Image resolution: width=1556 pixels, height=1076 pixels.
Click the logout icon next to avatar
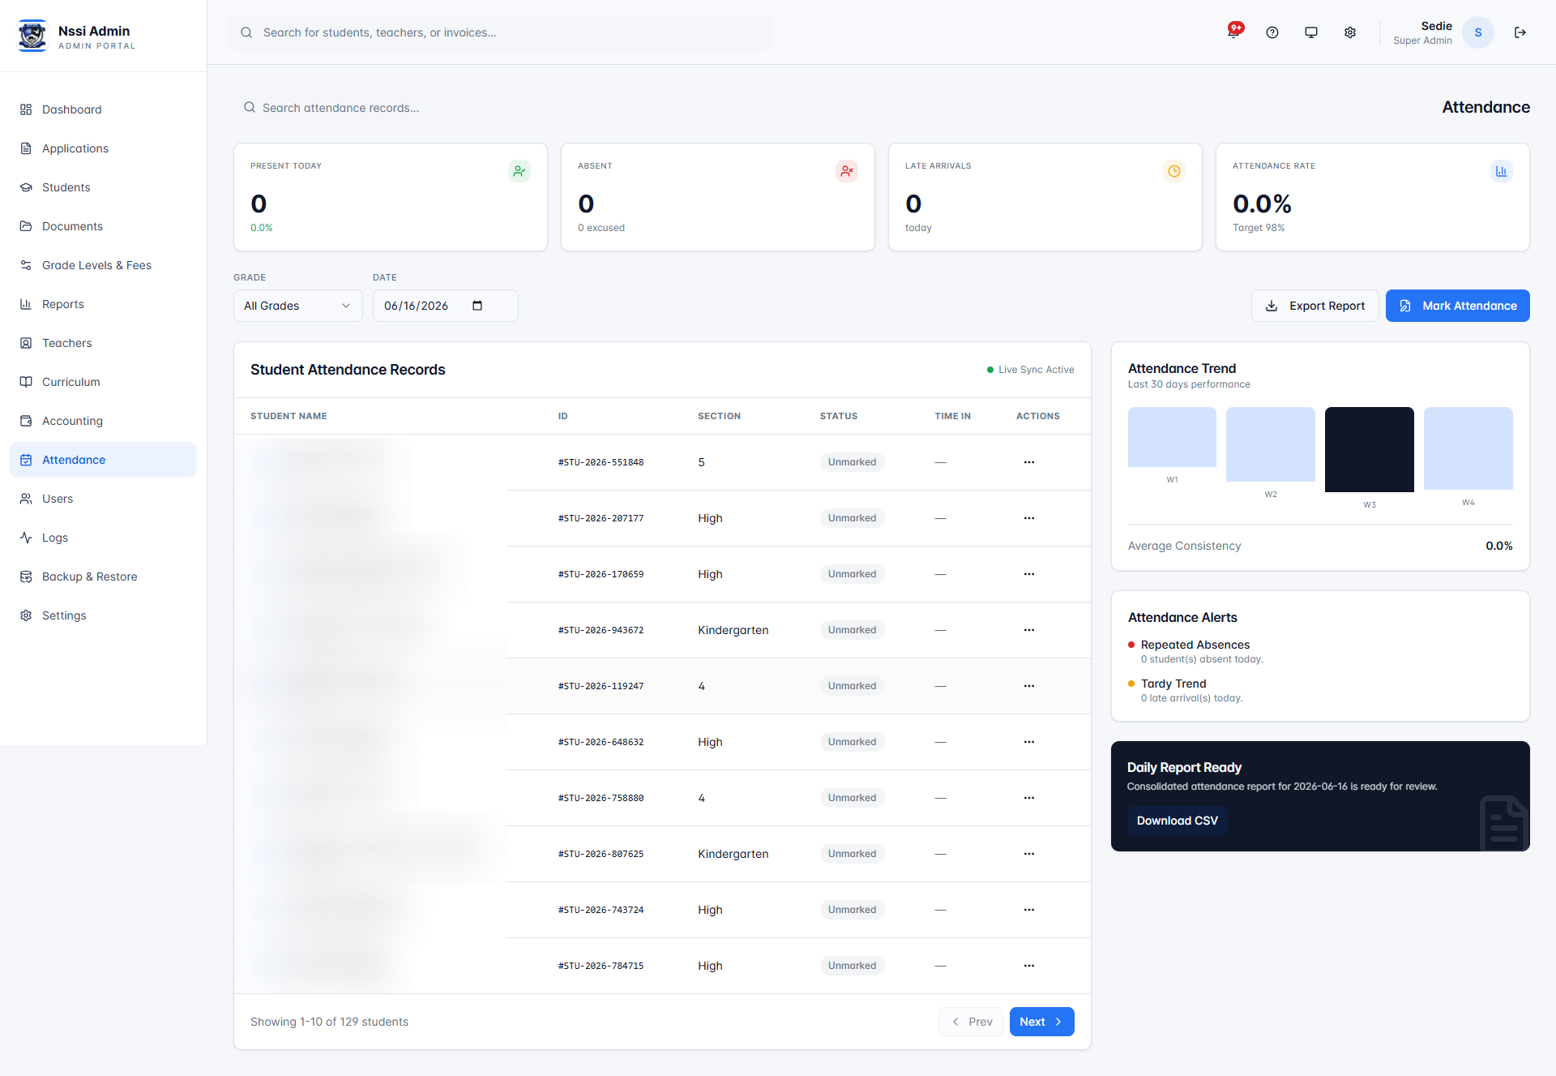click(x=1520, y=32)
